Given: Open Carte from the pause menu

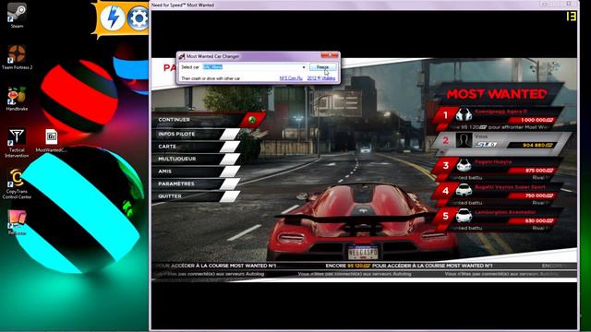Looking at the screenshot, I should [x=196, y=147].
